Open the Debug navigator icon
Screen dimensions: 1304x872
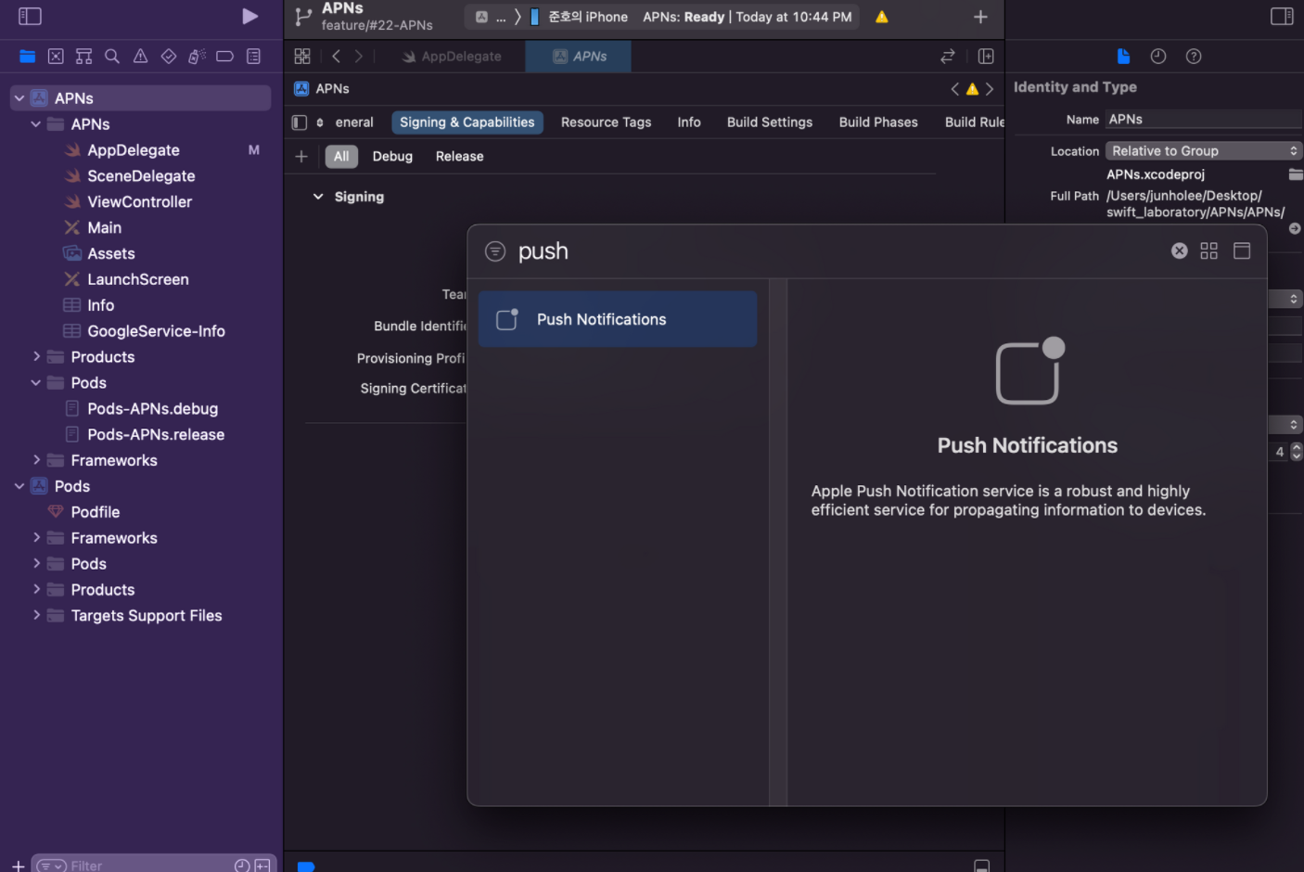(x=197, y=57)
